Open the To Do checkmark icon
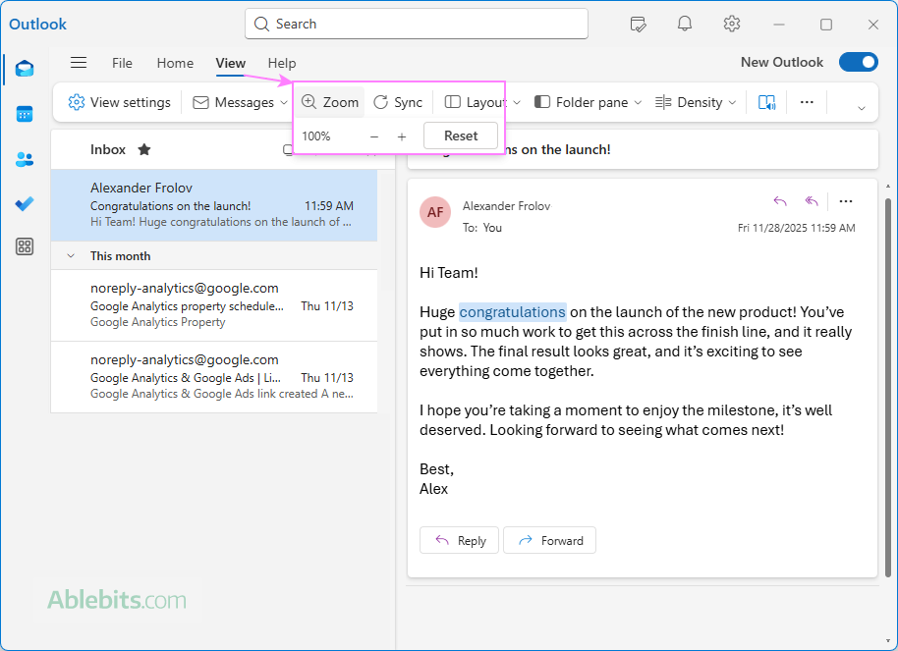Screen dimensions: 898x651 [x=25, y=203]
